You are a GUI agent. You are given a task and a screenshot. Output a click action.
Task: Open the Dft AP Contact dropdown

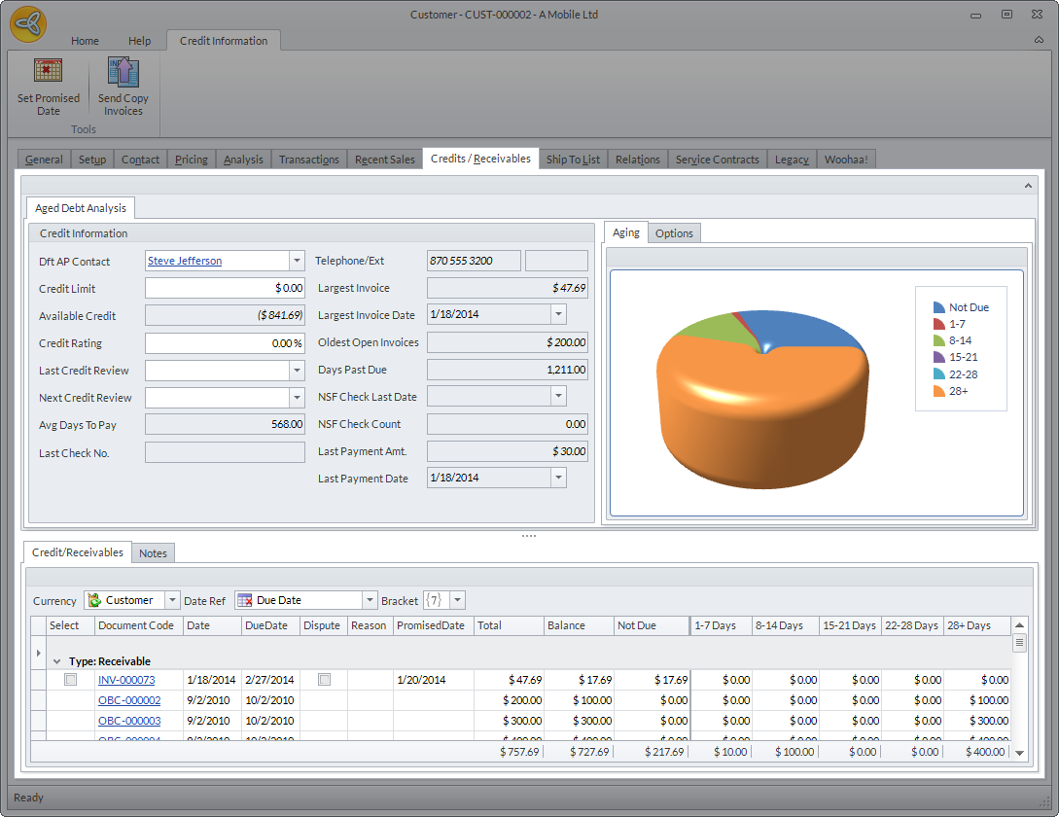297,261
